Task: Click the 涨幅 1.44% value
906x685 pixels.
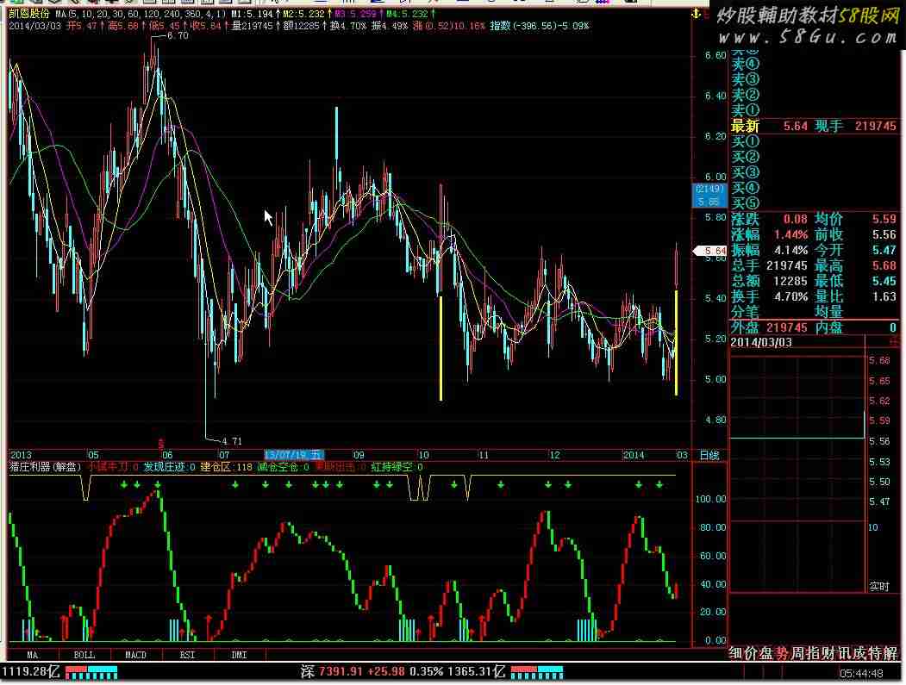Action: tap(791, 235)
